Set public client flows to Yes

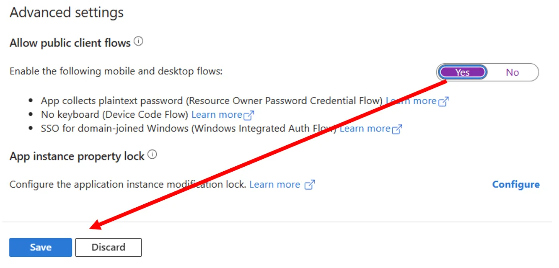(462, 72)
